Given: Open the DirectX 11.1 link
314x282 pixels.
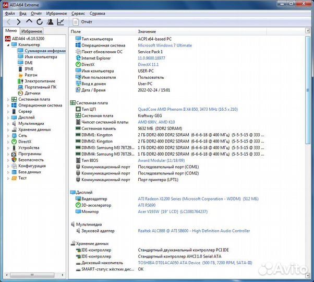Looking at the screenshot, I should (148, 65).
